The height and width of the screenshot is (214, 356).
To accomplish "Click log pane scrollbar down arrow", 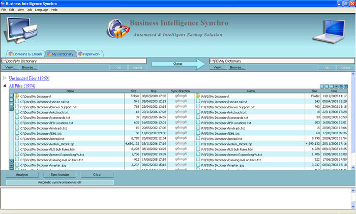I will coord(353,206).
